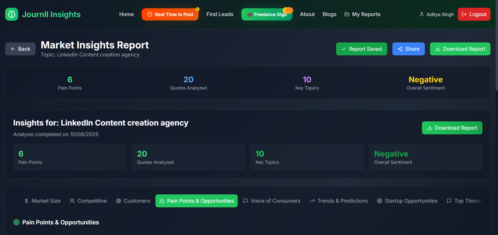Click the briefcase icon in Freelance Gigs
Screen dimensions: 498x235
[x=250, y=14]
